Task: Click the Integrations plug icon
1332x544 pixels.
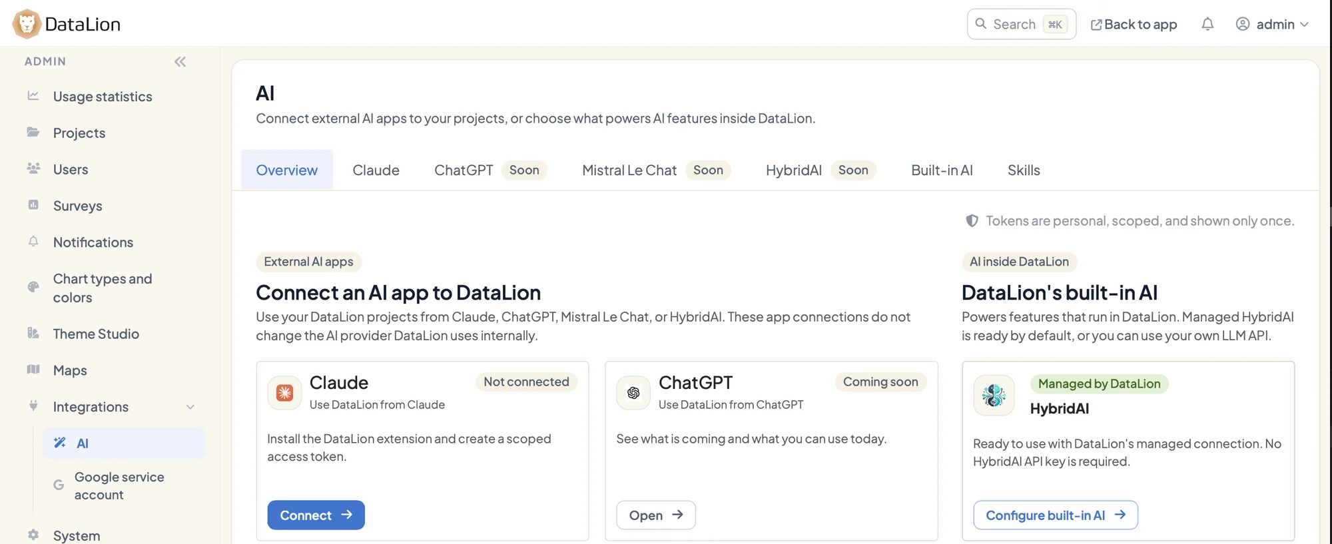Action: (33, 406)
